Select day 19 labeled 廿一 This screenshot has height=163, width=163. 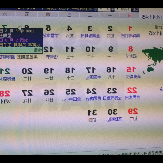point(49,71)
